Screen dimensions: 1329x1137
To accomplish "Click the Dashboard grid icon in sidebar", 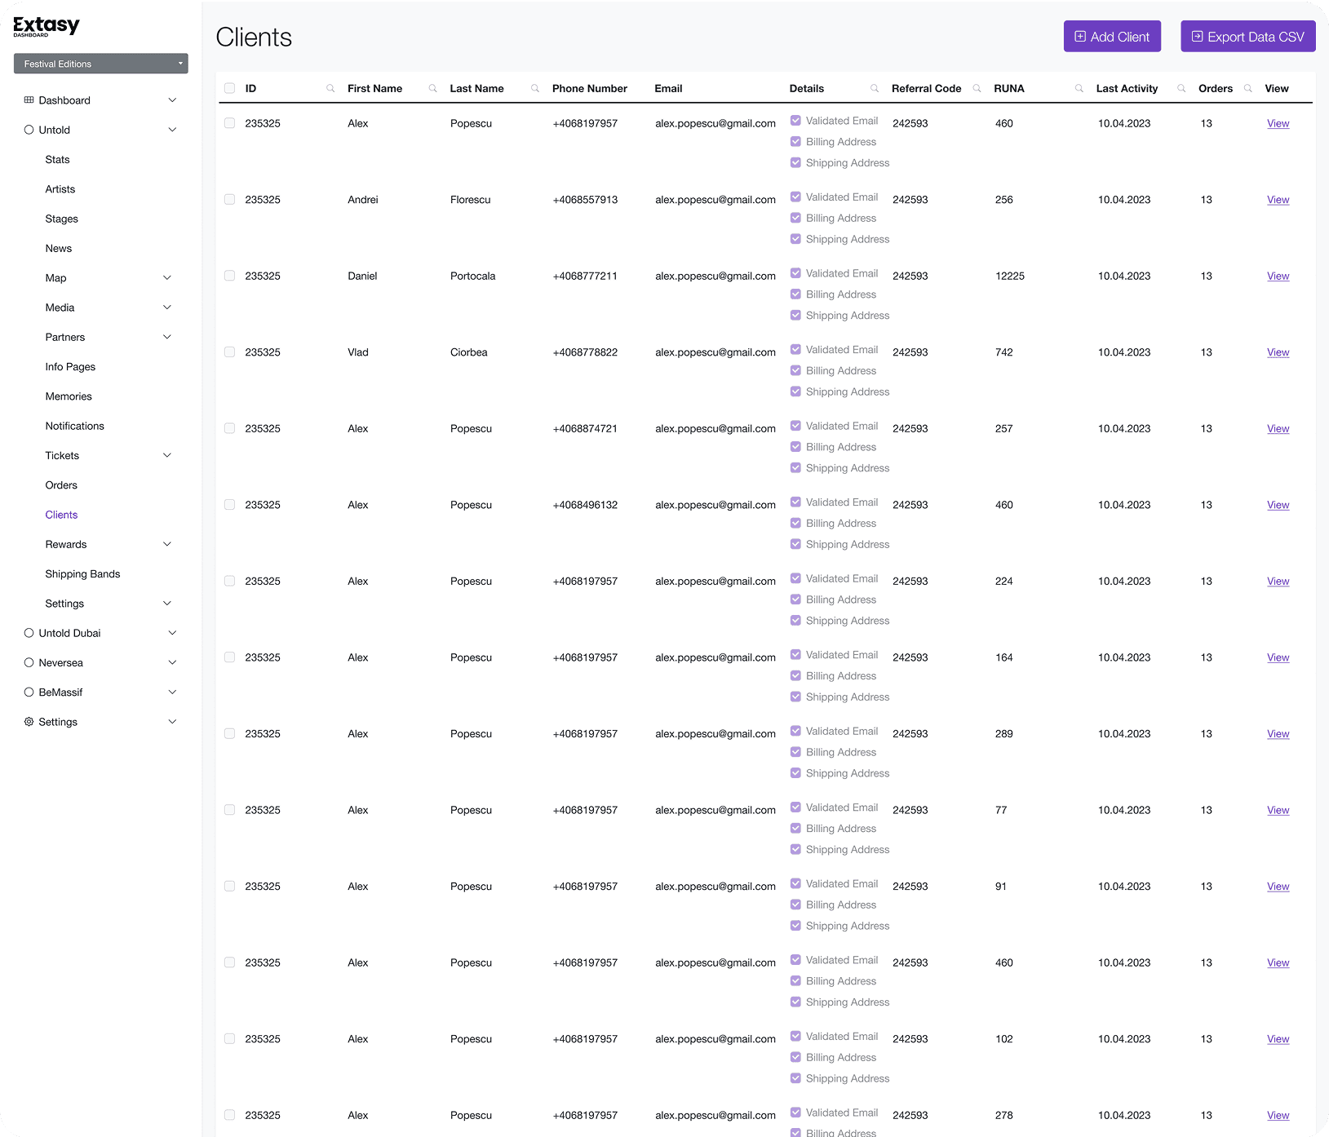I will [29, 100].
